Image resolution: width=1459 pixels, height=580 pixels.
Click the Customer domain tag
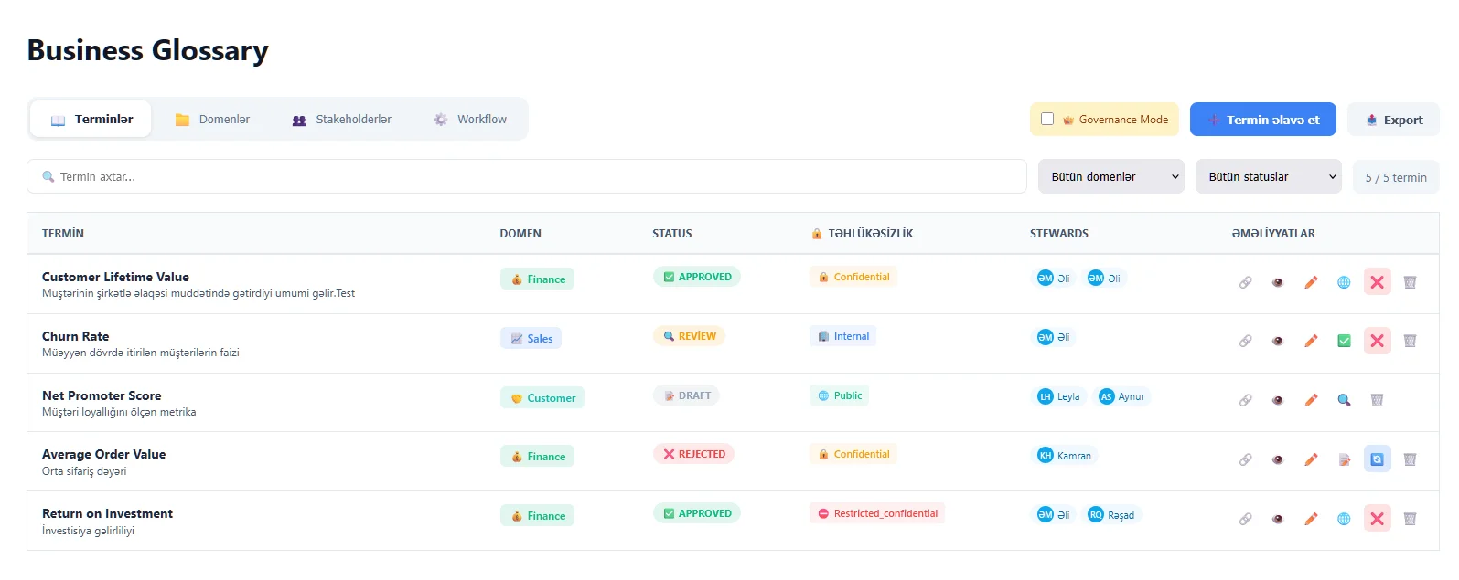click(542, 397)
